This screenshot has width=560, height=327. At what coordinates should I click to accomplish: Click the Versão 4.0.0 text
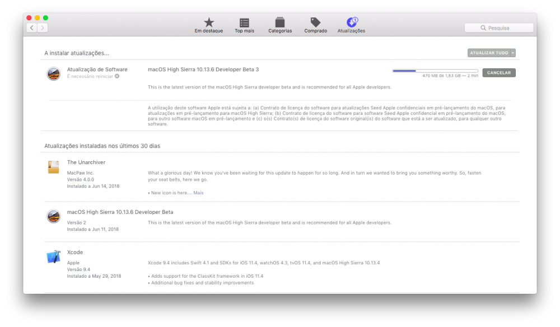click(x=80, y=180)
